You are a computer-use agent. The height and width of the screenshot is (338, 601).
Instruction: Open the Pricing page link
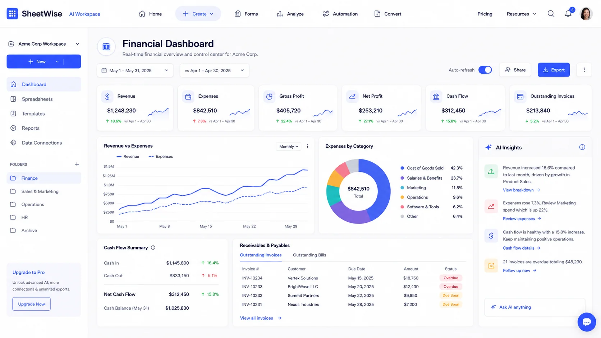485,14
